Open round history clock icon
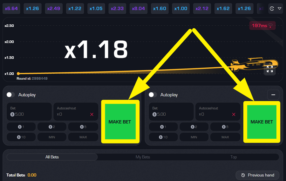This screenshot has width=286, height=181. pos(272,9)
